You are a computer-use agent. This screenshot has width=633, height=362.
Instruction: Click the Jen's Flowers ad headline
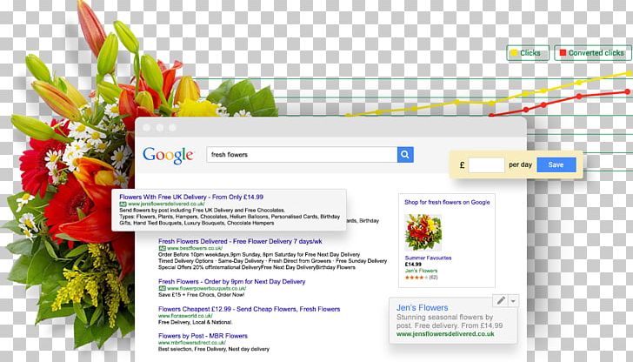[423, 307]
